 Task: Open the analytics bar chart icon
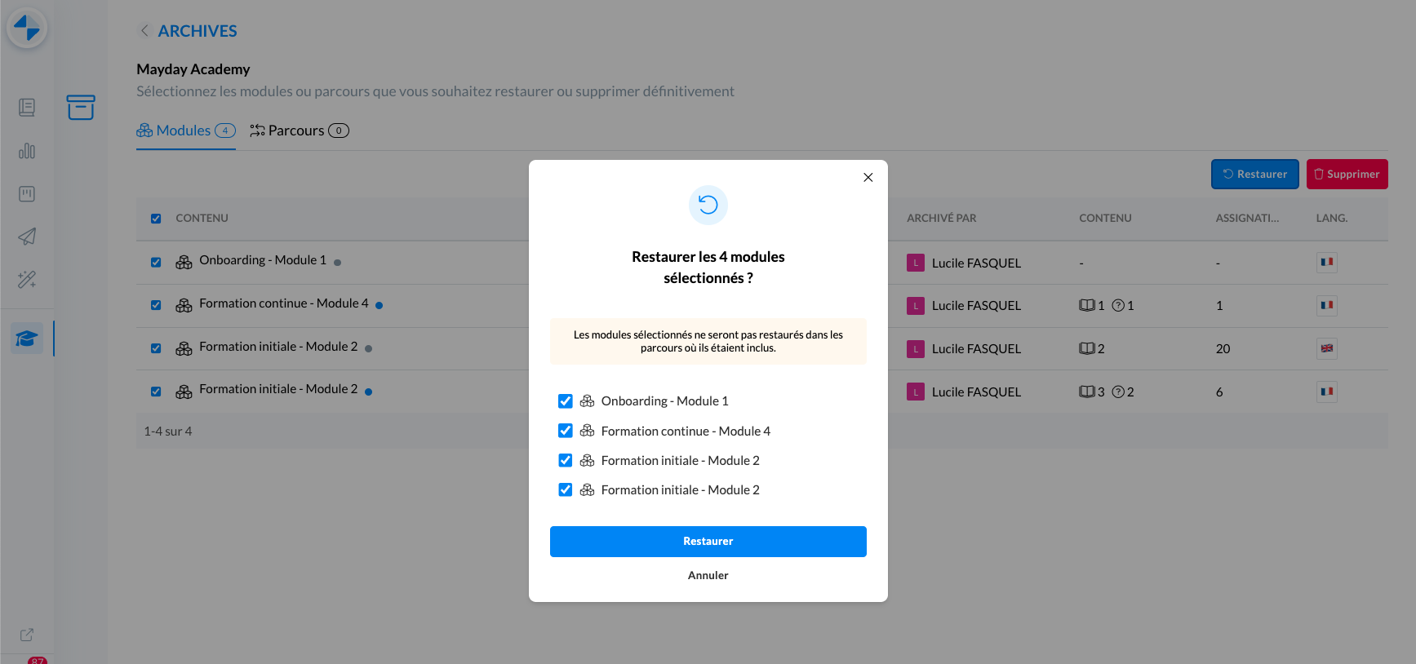[x=27, y=151]
